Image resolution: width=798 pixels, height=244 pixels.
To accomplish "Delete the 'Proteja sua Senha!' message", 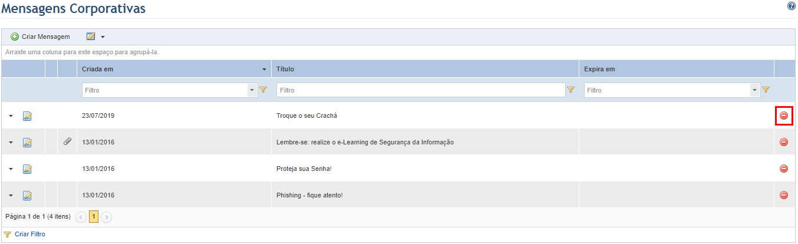I will [x=784, y=169].
